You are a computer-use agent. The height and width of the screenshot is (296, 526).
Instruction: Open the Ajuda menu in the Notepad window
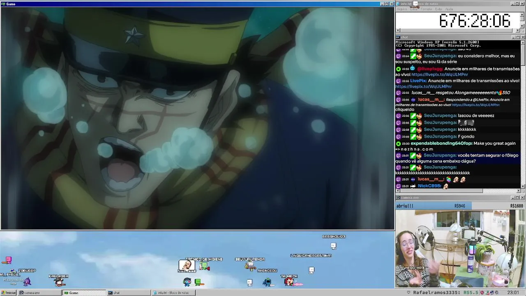449,9
